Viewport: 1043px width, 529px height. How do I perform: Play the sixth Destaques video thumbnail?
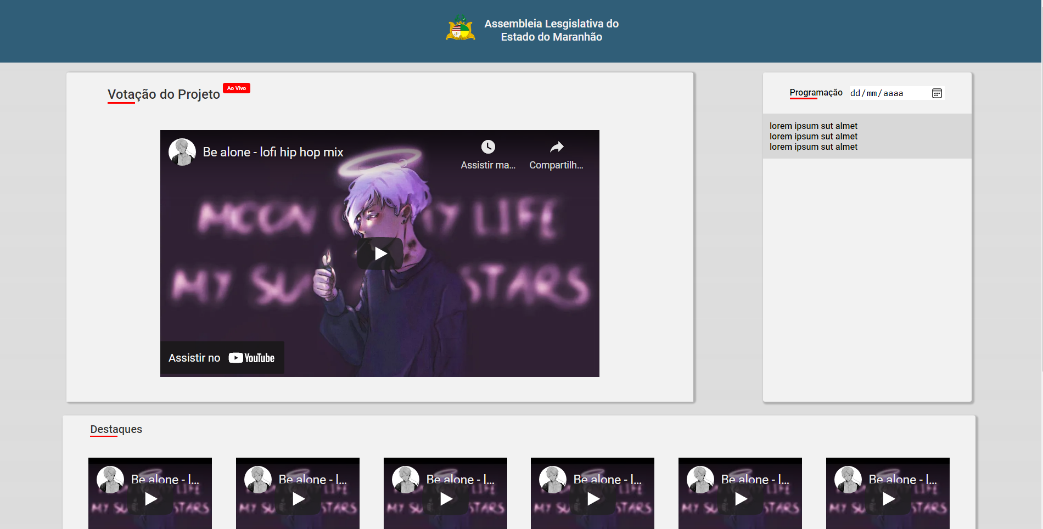[x=888, y=499]
